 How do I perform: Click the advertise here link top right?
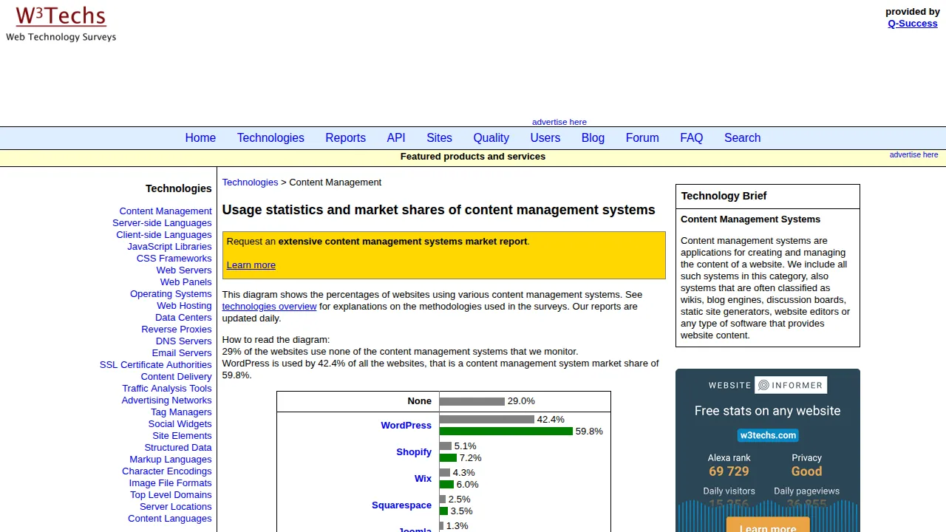pyautogui.click(x=913, y=154)
